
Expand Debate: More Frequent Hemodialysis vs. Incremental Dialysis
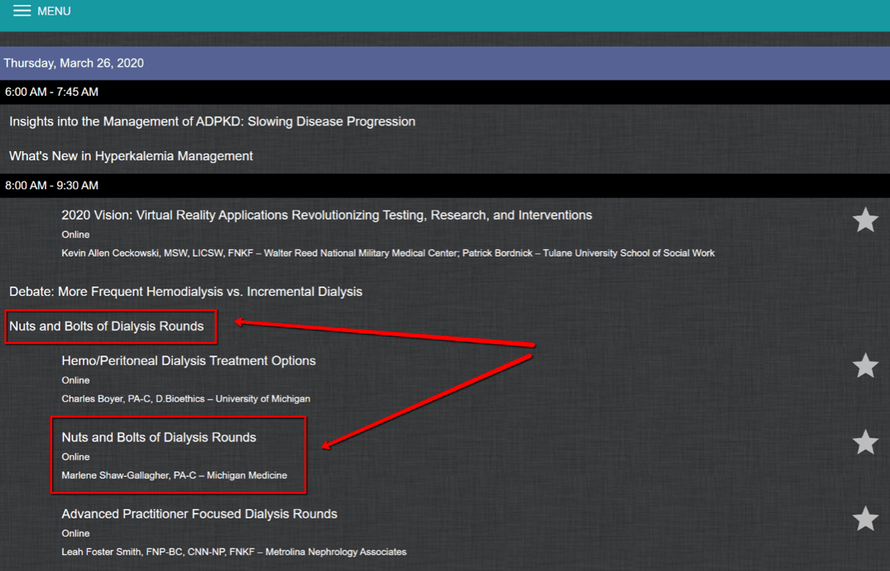186,291
